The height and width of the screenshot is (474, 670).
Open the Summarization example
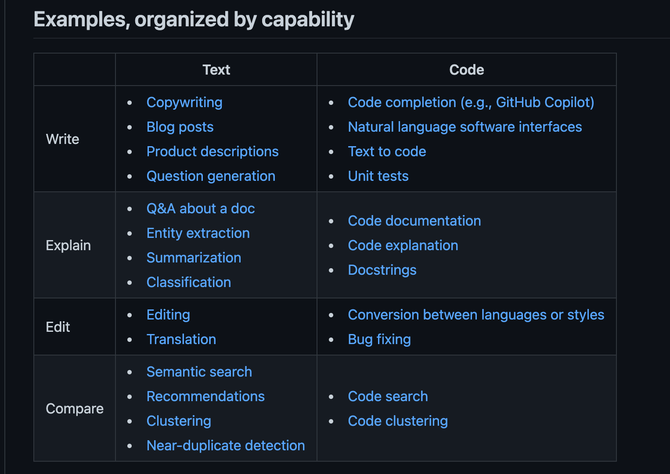tap(194, 258)
